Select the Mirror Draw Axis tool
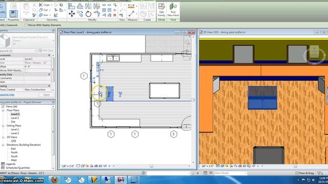This screenshot has height=184, width=328. (97, 6)
